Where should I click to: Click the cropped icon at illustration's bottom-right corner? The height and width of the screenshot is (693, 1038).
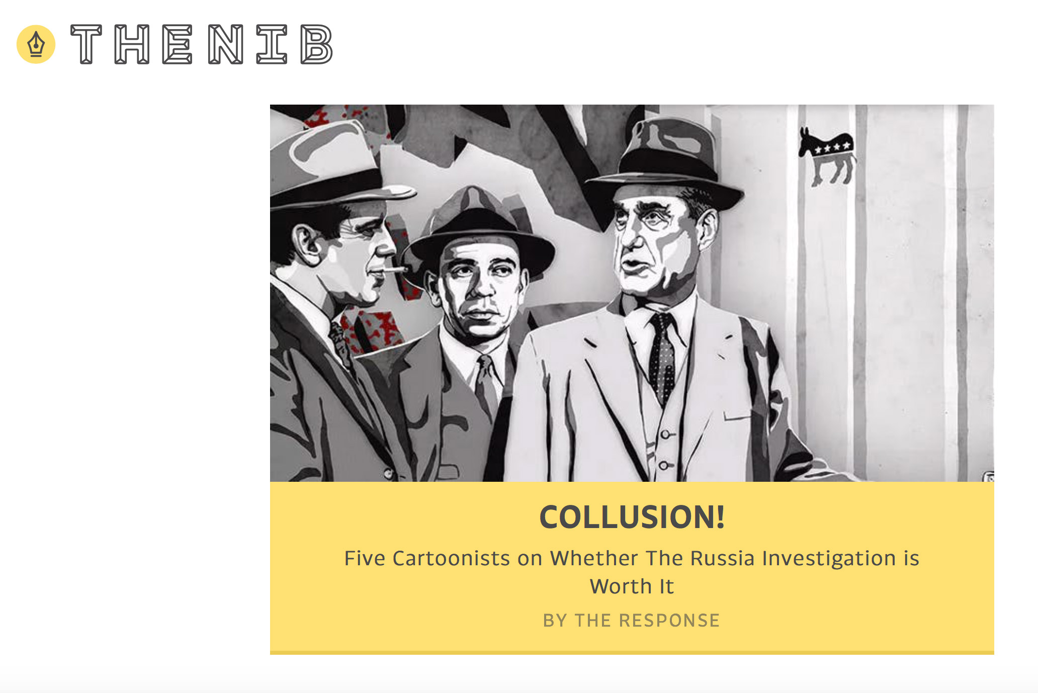(x=989, y=477)
